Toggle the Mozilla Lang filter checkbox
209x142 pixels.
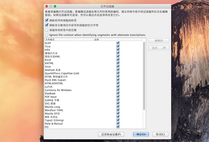pos(118,107)
